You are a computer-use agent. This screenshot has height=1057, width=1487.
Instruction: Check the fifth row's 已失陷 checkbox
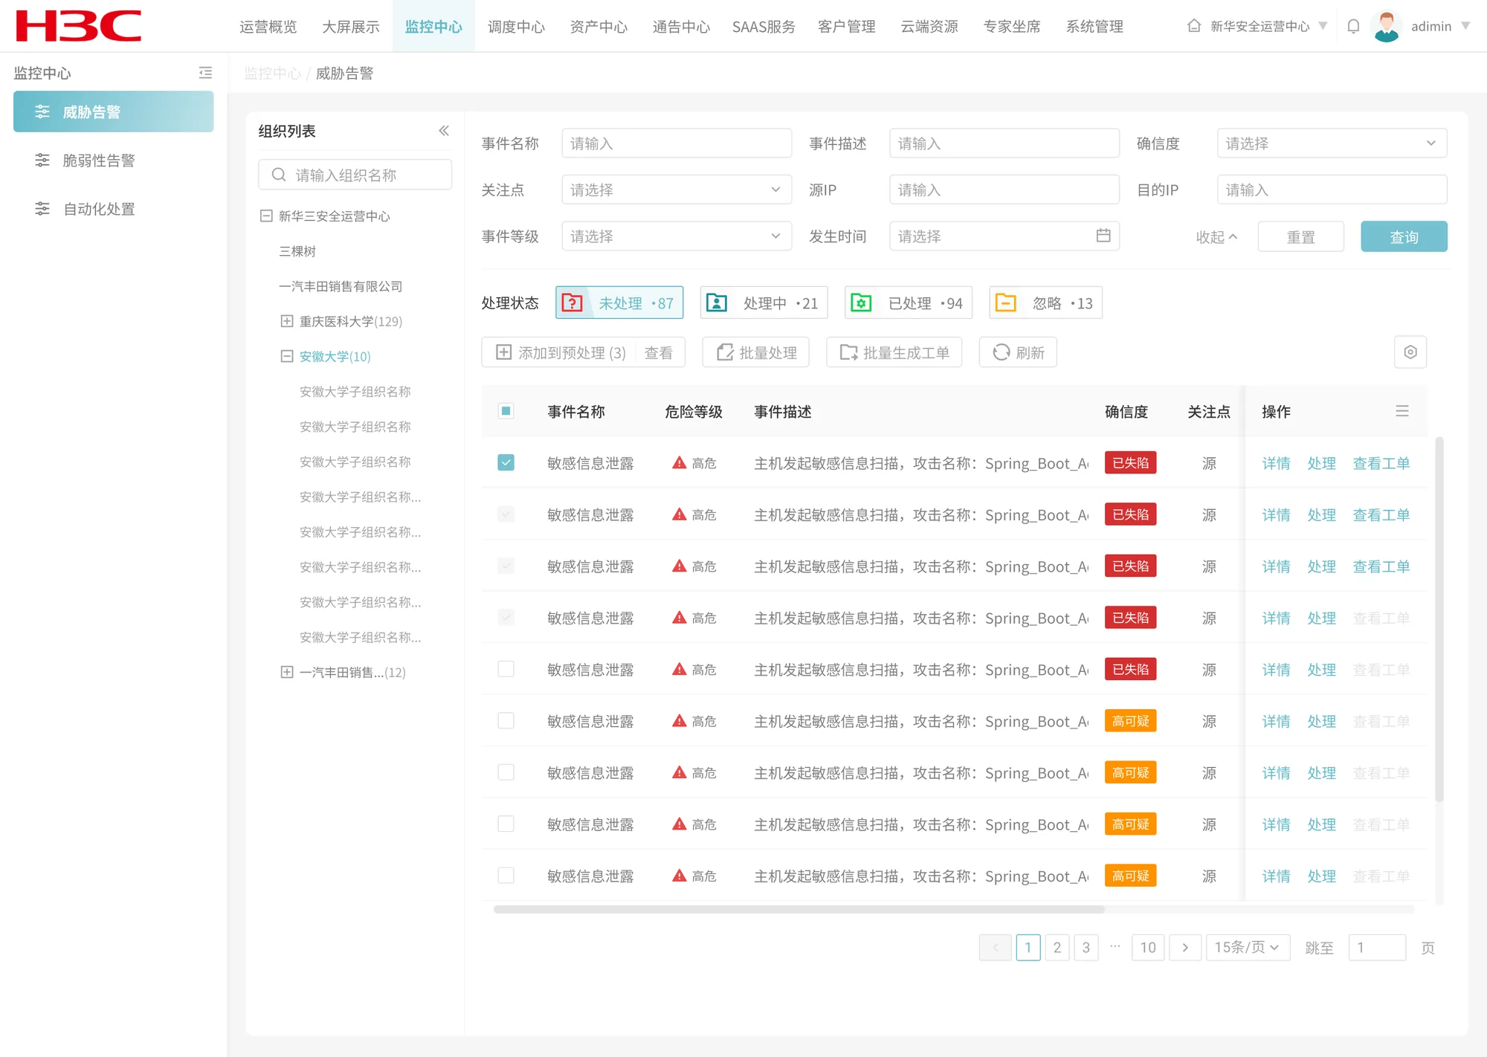pyautogui.click(x=506, y=669)
